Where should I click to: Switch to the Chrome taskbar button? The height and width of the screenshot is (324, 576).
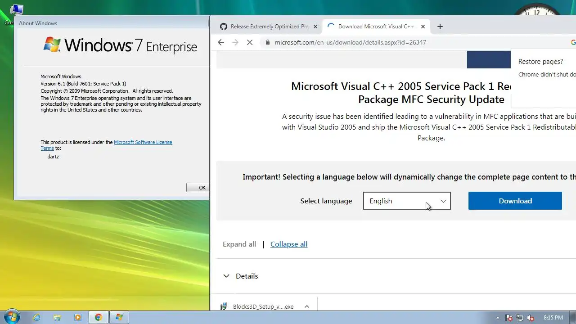(x=99, y=317)
